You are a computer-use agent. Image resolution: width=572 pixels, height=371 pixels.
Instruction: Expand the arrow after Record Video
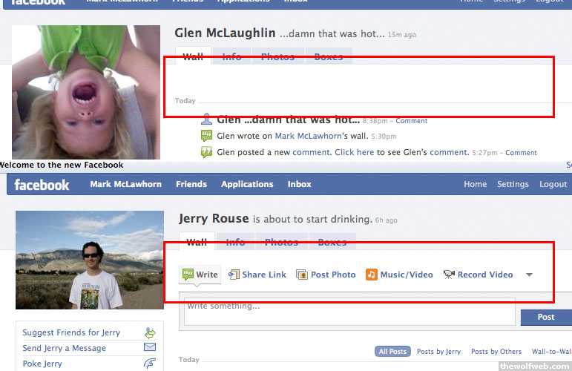pyautogui.click(x=529, y=275)
